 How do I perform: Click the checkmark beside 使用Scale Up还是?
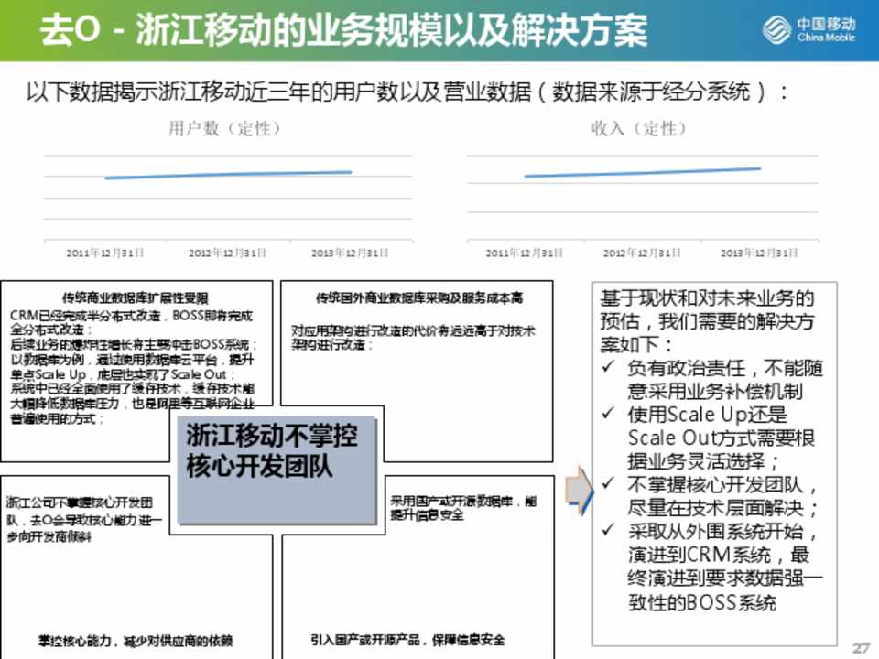(x=608, y=415)
